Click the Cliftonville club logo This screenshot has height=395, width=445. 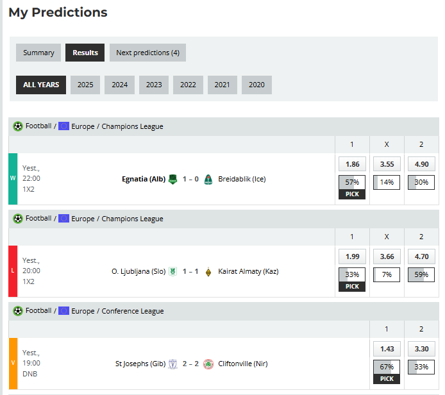(208, 364)
